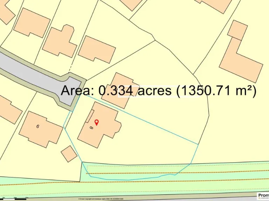Click the red location pin marker
The image size is (269, 201).
pyautogui.click(x=97, y=122)
